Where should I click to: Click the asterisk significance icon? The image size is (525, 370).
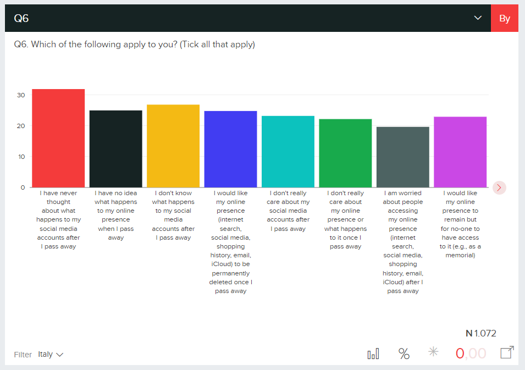433,352
